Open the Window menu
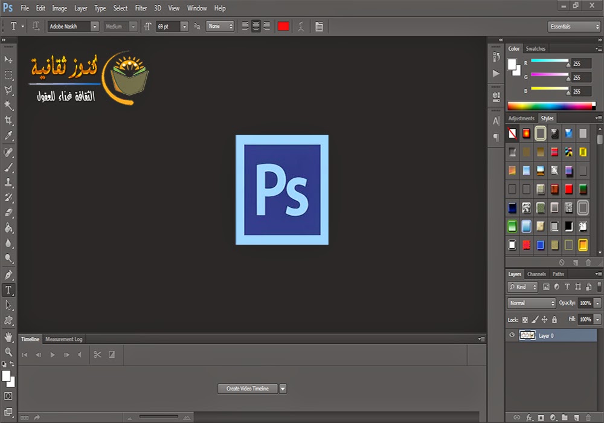This screenshot has width=604, height=423. pyautogui.click(x=197, y=8)
